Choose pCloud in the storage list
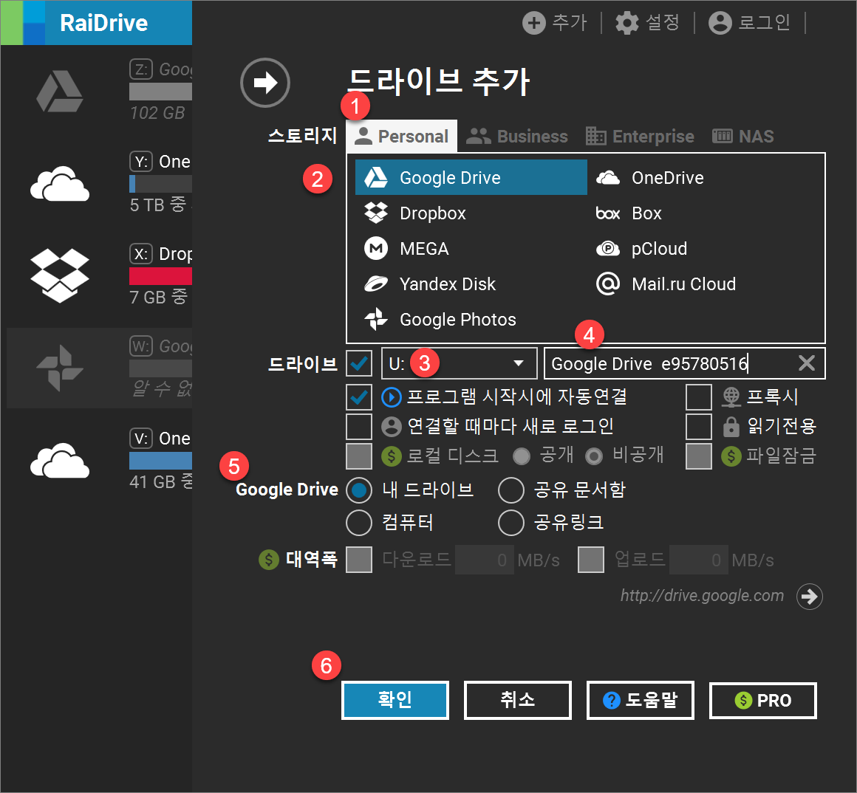Screen dimensions: 857x793 point(642,249)
